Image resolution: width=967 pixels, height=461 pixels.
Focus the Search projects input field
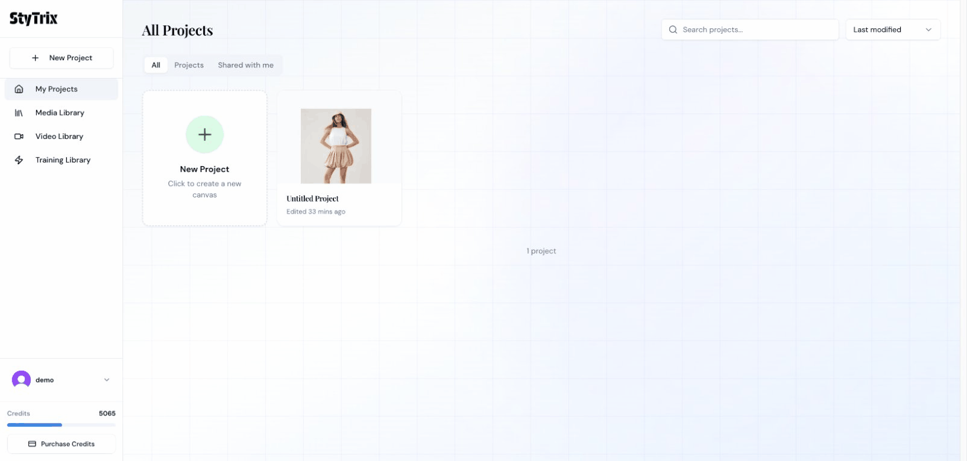[757, 29]
